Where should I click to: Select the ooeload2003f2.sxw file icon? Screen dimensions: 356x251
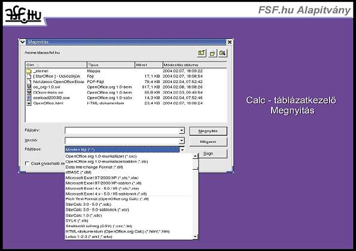click(29, 98)
